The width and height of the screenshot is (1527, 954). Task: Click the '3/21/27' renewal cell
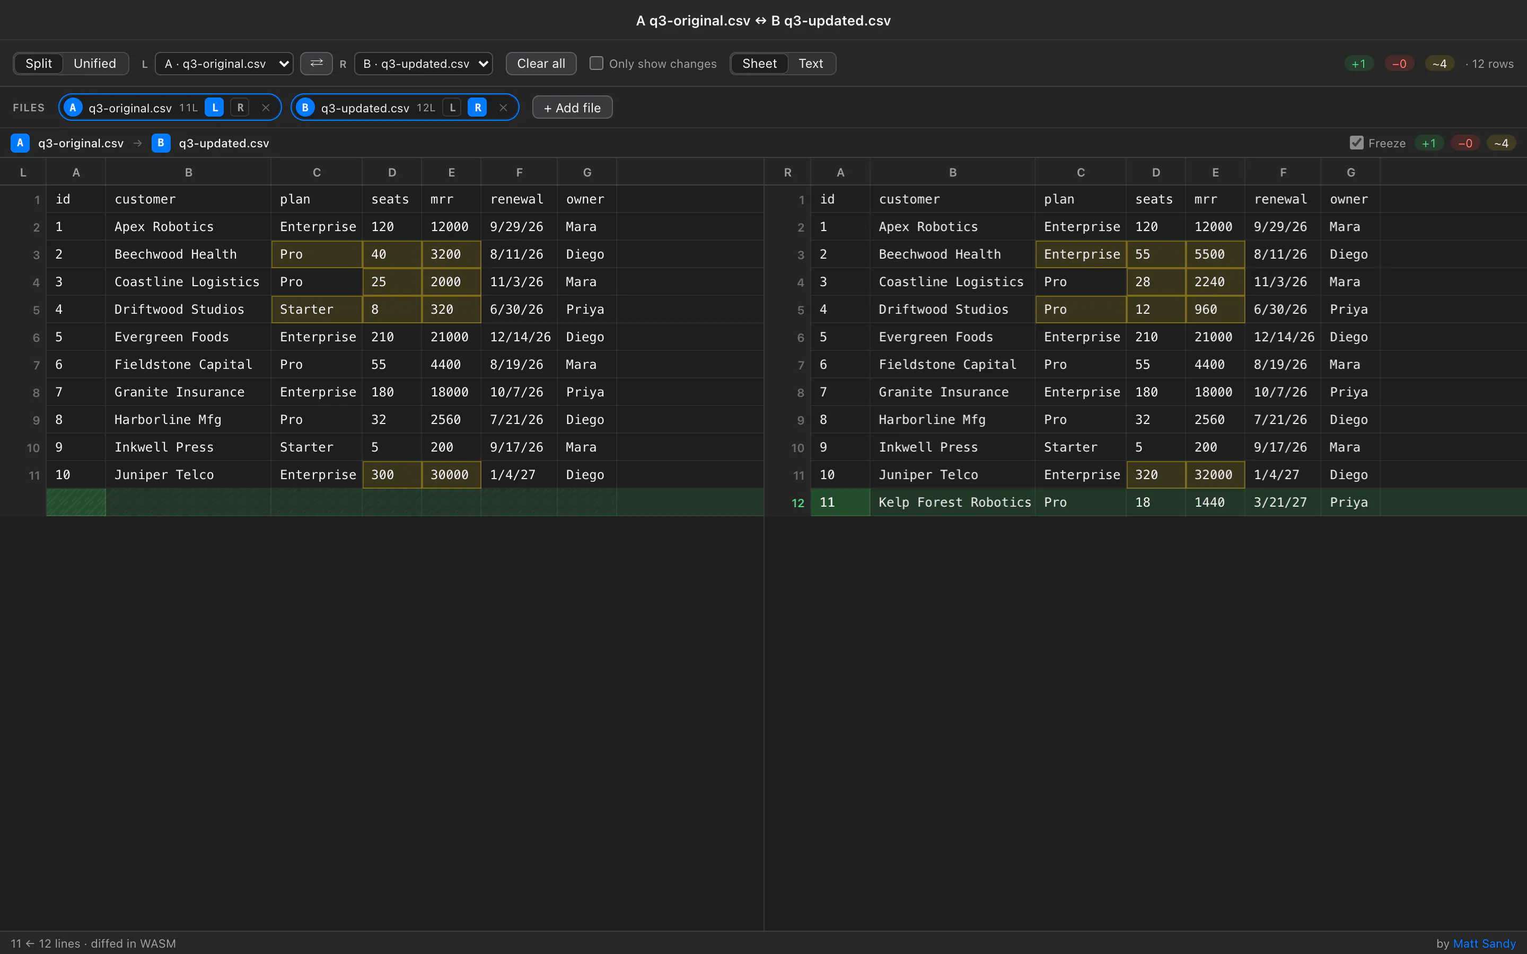tap(1283, 502)
